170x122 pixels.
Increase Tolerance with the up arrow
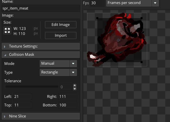click(x=74, y=86)
